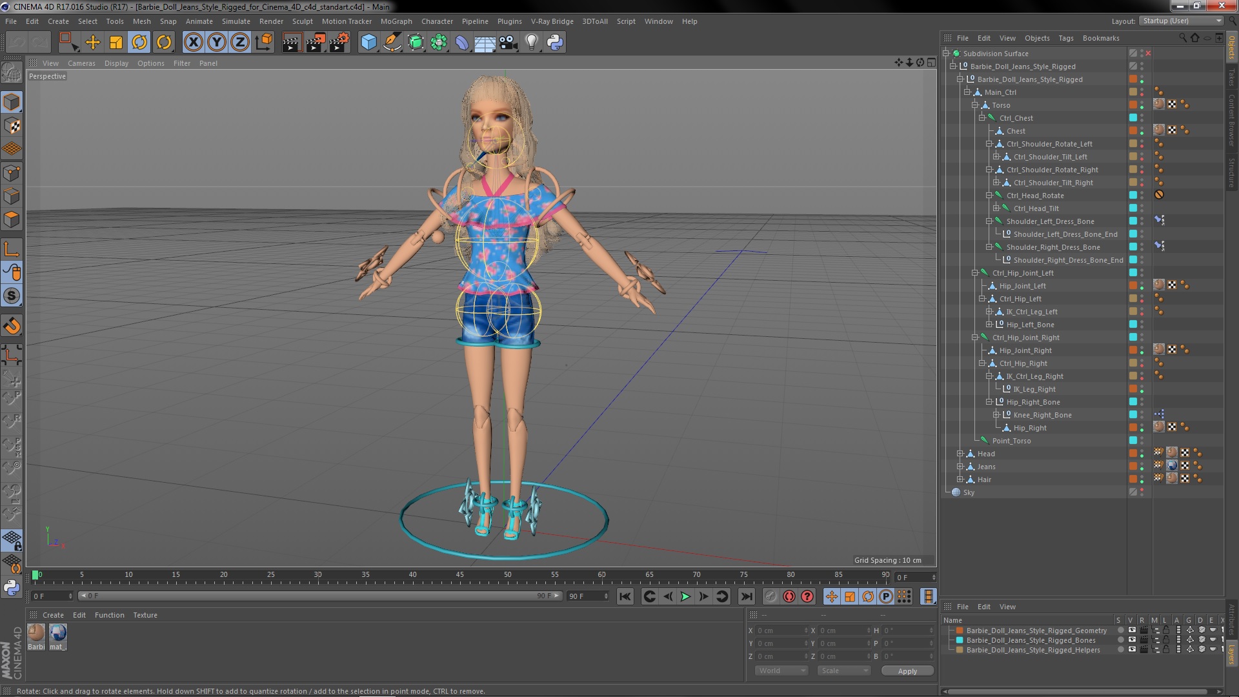Select the Sky object

(969, 492)
